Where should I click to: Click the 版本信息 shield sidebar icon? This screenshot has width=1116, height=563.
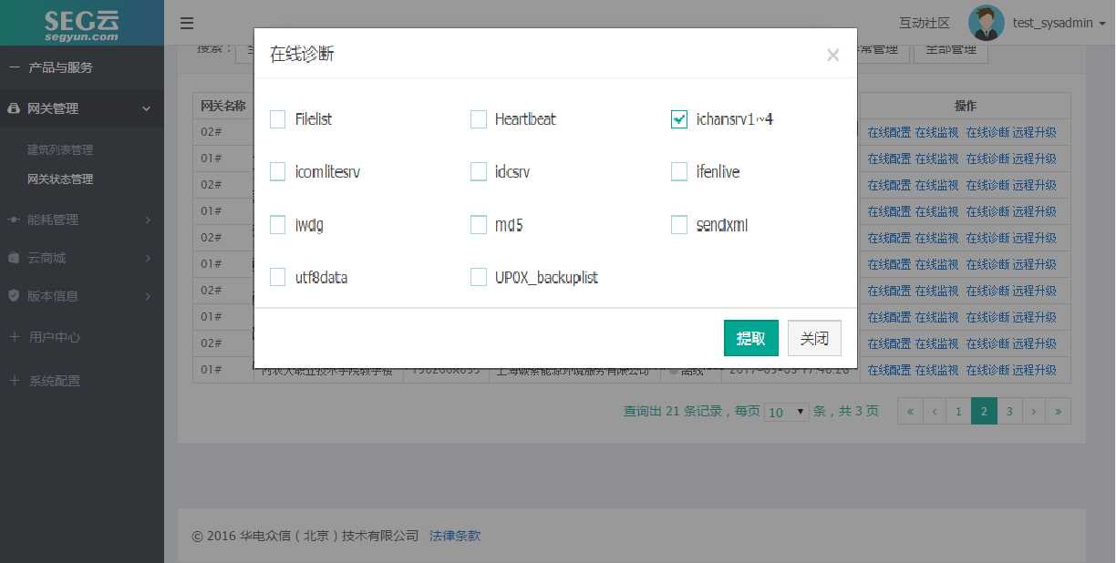[x=14, y=294]
